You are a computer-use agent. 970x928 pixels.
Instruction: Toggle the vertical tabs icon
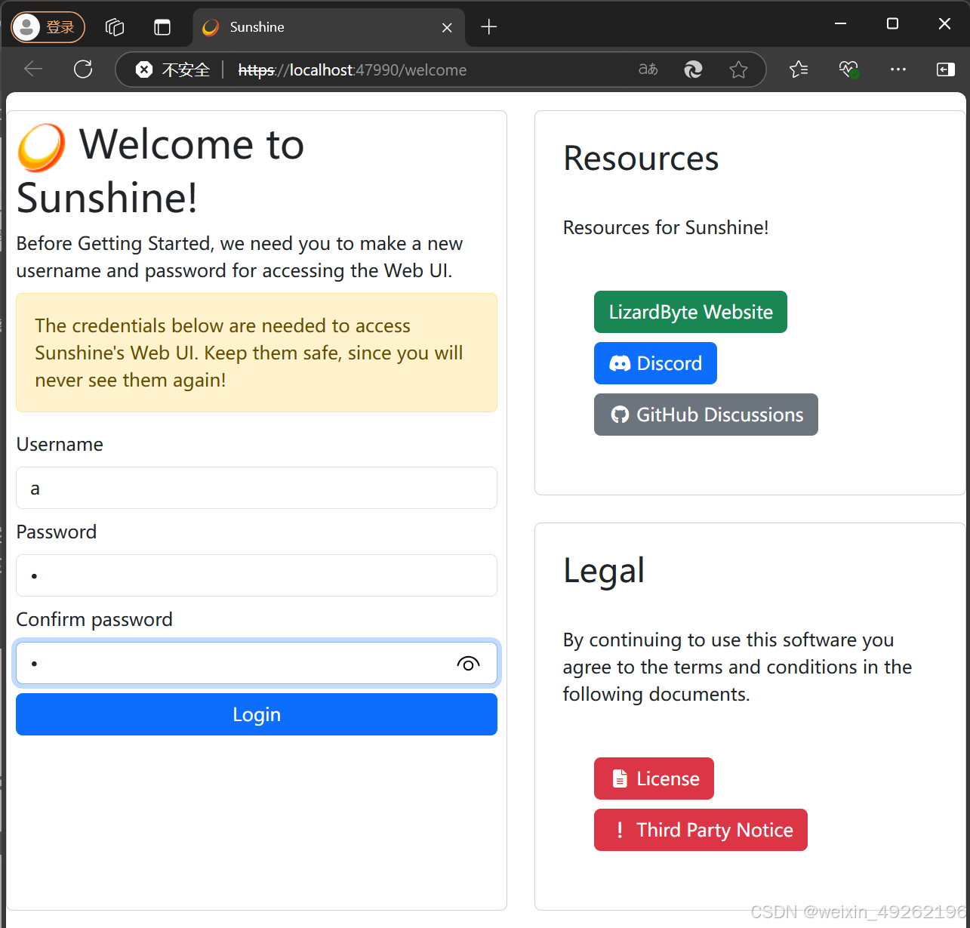(162, 27)
